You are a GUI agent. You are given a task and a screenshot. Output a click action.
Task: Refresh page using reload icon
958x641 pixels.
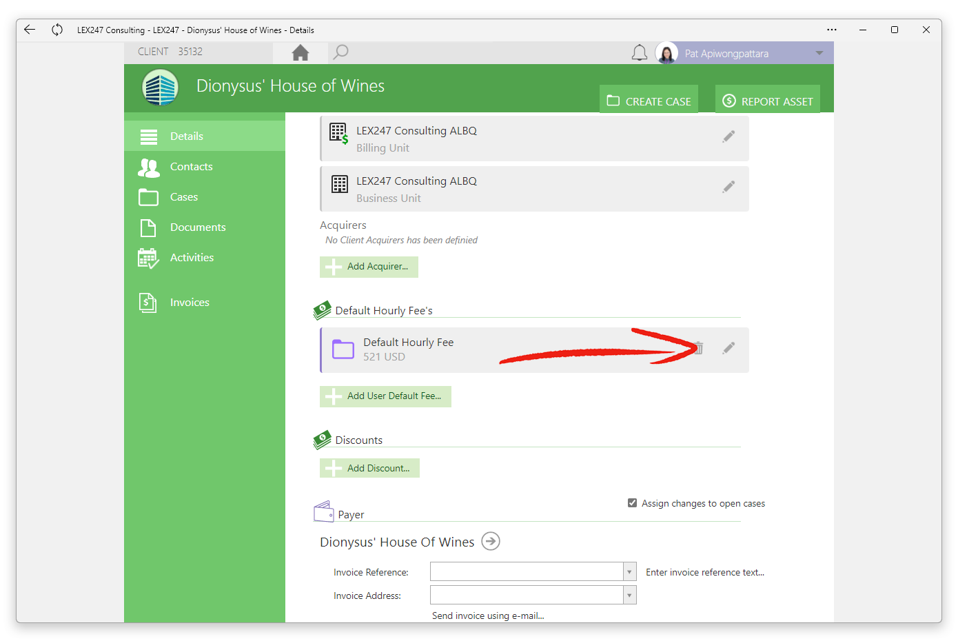click(57, 30)
